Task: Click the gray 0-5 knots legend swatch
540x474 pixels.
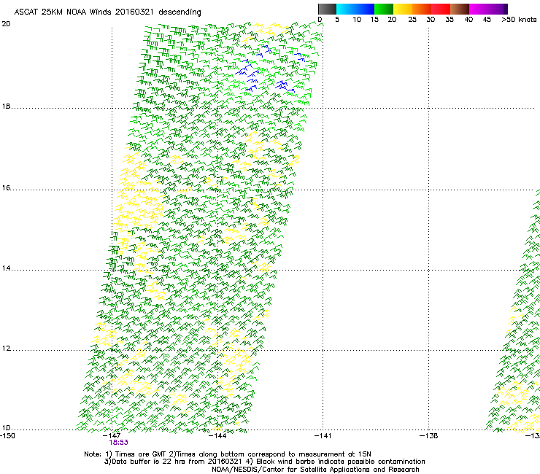Action: [327, 9]
